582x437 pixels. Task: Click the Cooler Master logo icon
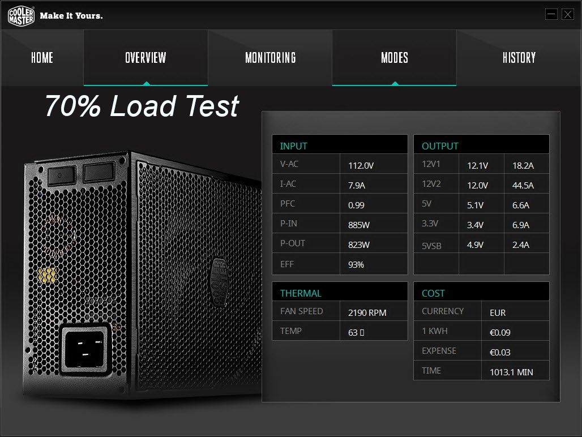[x=21, y=16]
